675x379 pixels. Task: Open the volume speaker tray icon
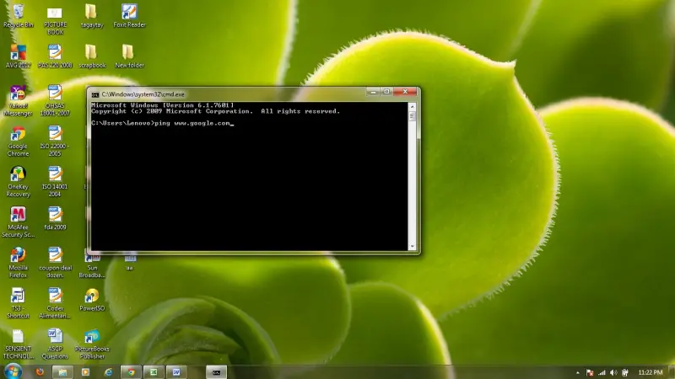pyautogui.click(x=613, y=372)
